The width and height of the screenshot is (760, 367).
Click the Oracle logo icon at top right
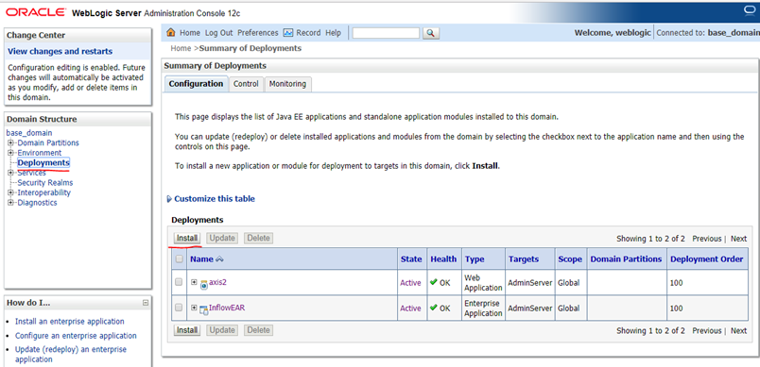pyautogui.click(x=751, y=10)
